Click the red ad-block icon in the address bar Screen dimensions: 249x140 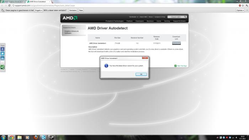(240, 6)
